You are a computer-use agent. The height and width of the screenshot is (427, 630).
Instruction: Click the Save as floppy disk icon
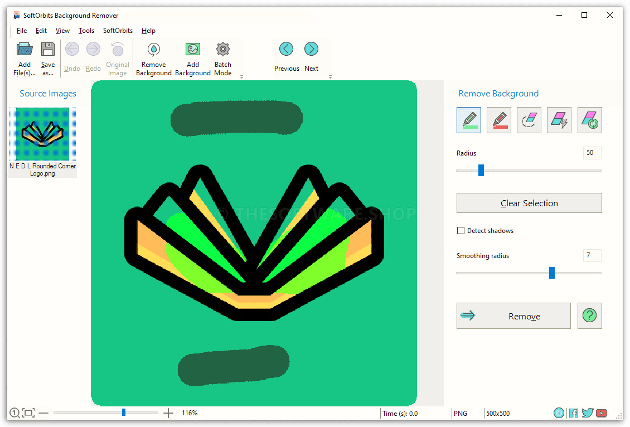(48, 49)
